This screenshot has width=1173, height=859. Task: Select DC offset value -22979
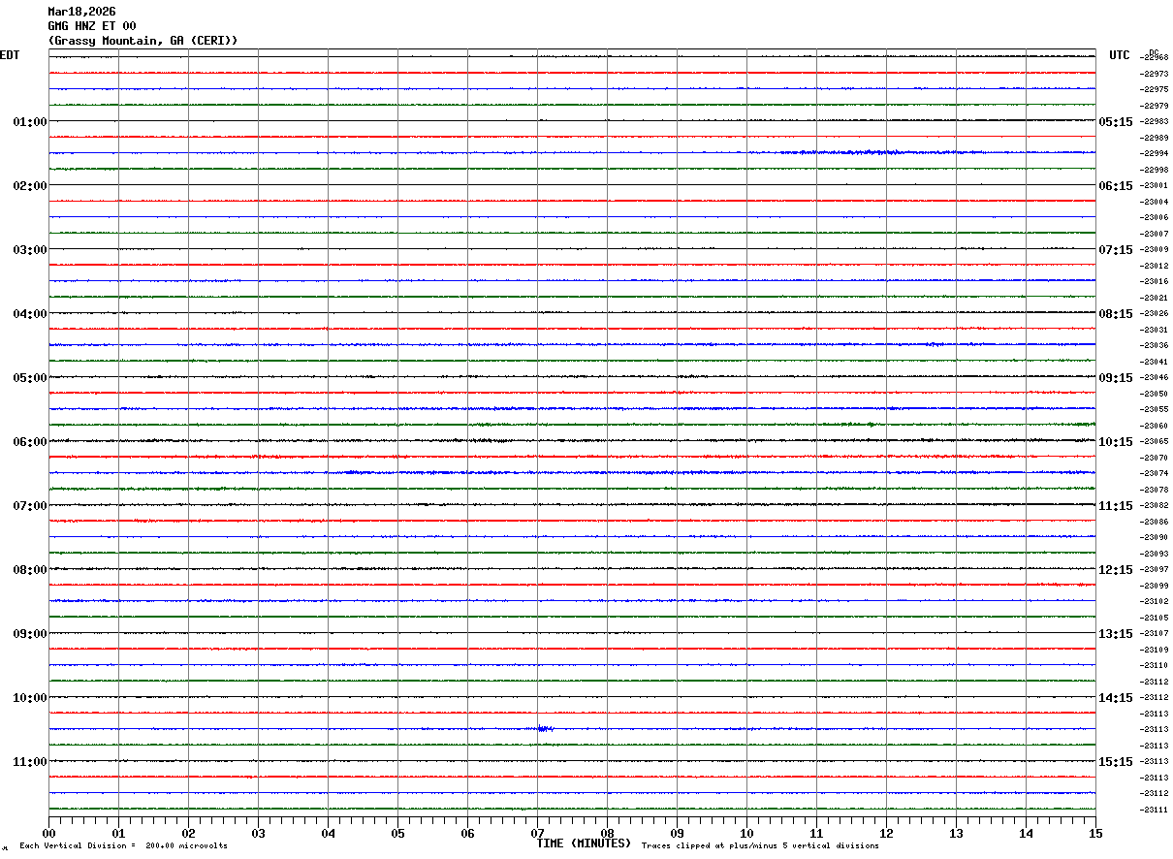(1154, 106)
